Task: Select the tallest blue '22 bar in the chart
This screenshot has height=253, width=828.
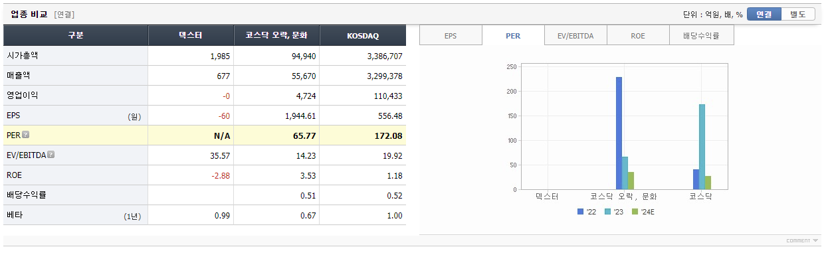Action: 619,133
